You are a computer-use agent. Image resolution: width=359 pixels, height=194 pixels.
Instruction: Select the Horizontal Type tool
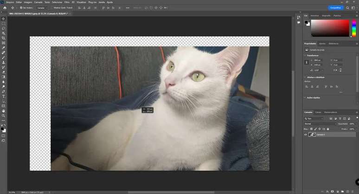(3, 96)
